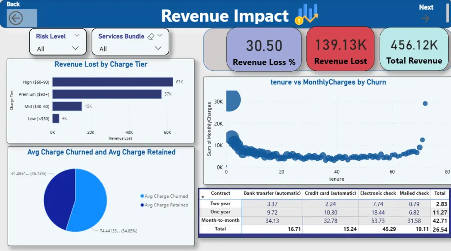Click Avg Charge Retained legend swatch
This screenshot has height=251, width=451.
pos(142,205)
